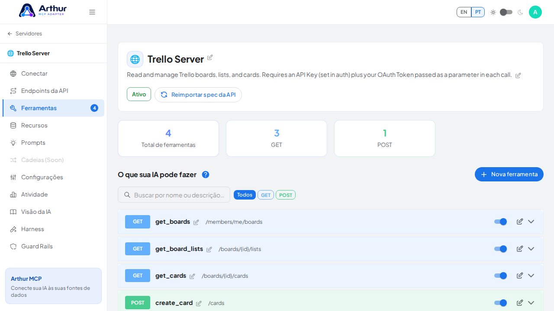Image resolution: width=554 pixels, height=311 pixels.
Task: Open Atividade in sidebar
Action: (x=53, y=194)
